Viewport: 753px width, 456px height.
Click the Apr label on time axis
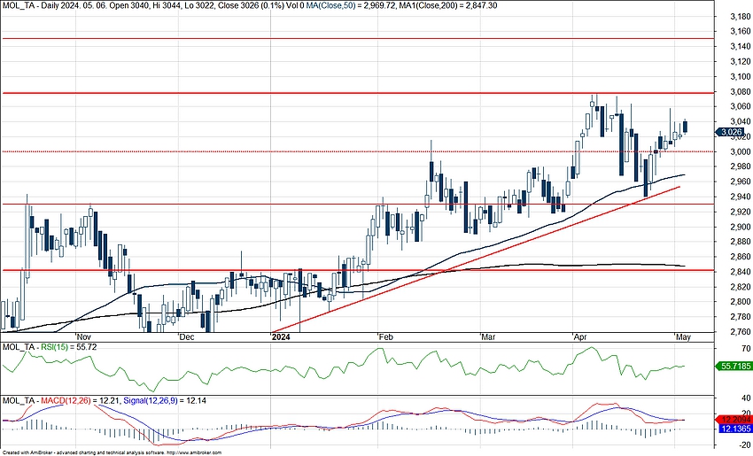[x=580, y=337]
